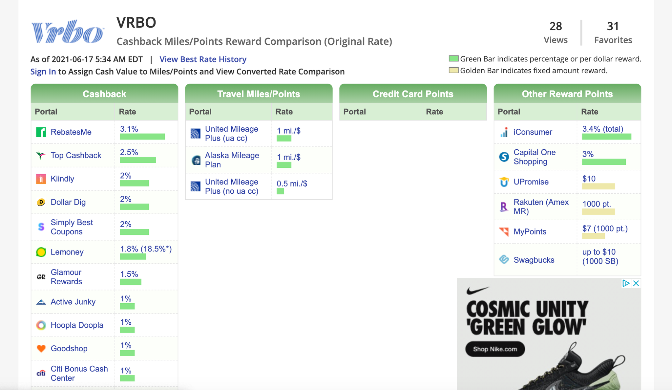Click the Other Reward Points header
This screenshot has width=672, height=390.
567,94
